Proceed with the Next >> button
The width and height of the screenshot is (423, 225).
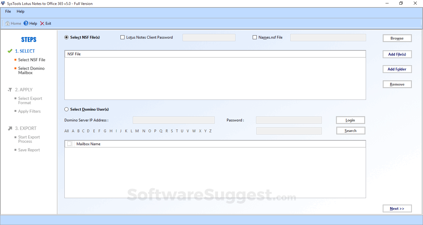tap(397, 209)
